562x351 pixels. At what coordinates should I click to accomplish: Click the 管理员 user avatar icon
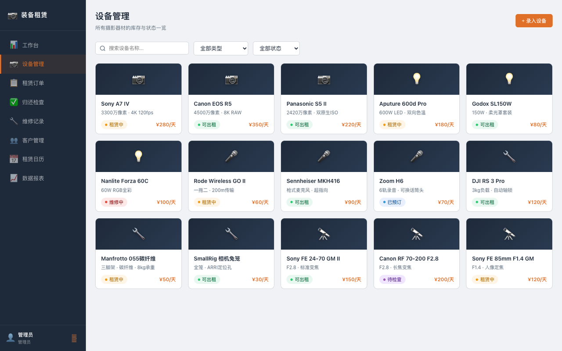(10, 338)
